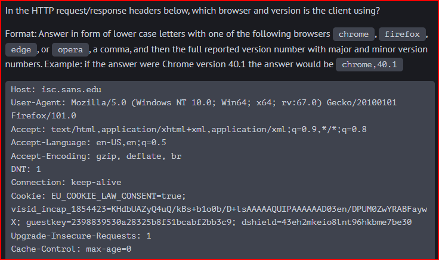Click the Accept: text/html header line
This screenshot has width=439, height=260.
point(188,129)
